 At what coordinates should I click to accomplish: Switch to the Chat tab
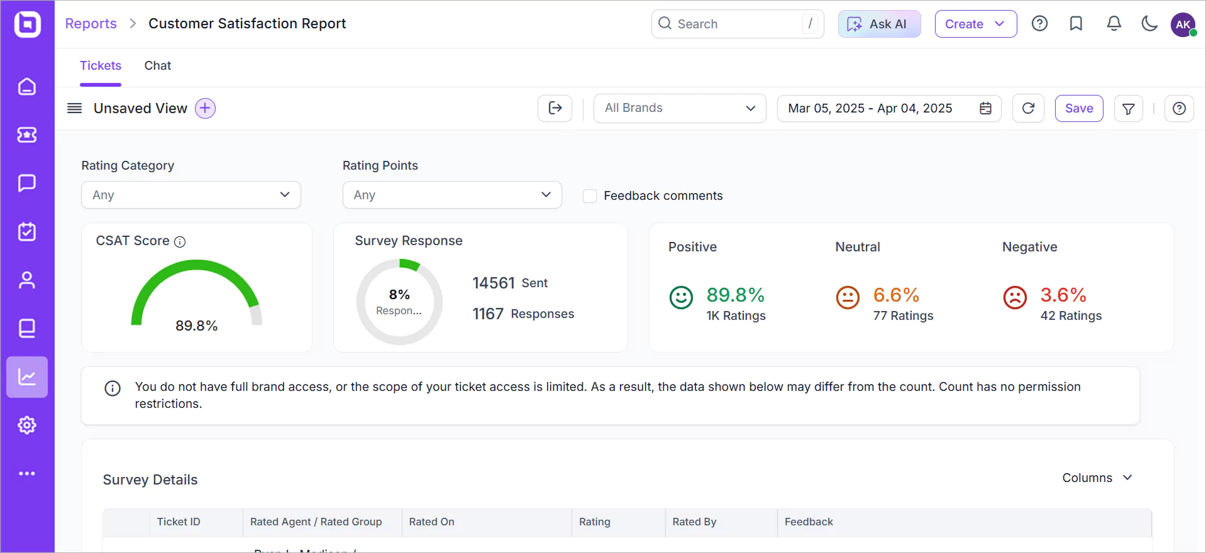point(158,66)
